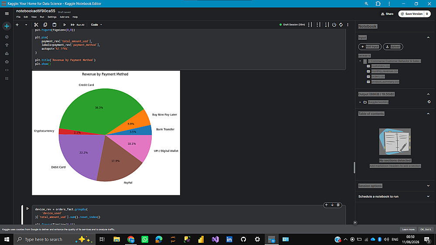436x245 pixels.
Task: Select orders.csv in the datasets tree
Action: point(378,76)
